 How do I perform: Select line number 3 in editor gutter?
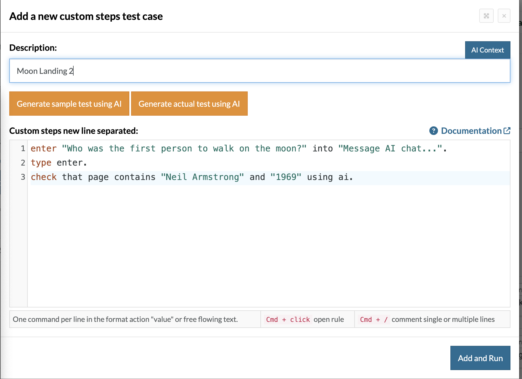point(23,177)
